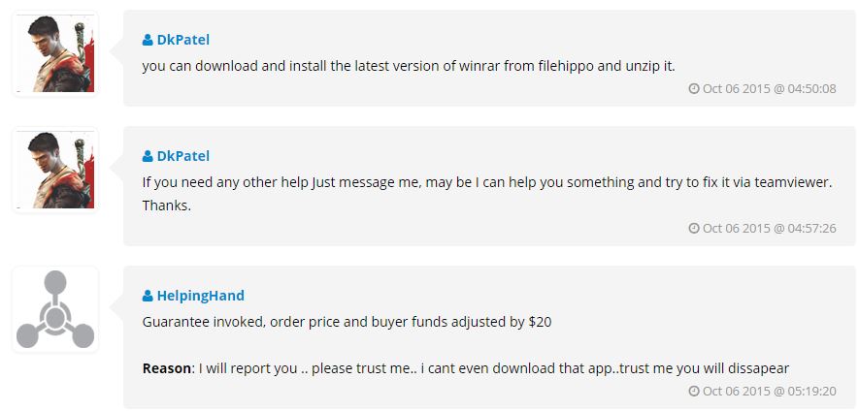
Task: Select the Oct 06 2015 @ 04:57:26 timestamp
Action: (769, 229)
